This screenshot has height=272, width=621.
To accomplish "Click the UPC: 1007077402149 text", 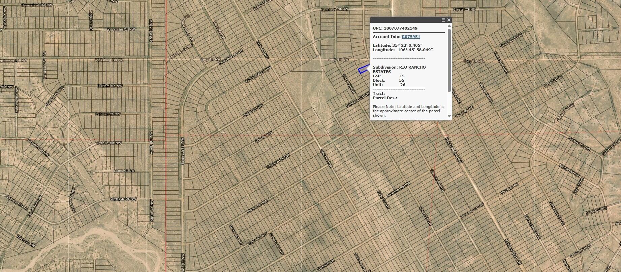I will (395, 28).
